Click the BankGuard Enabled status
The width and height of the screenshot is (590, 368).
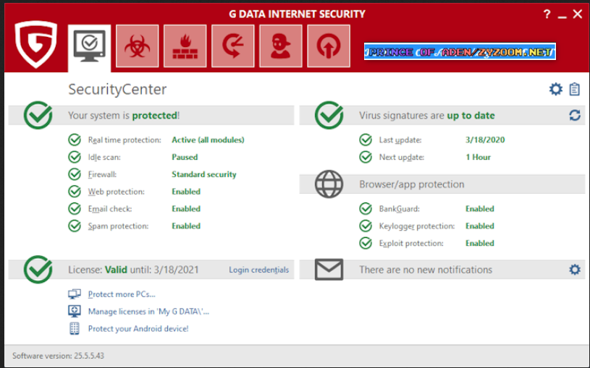coord(480,209)
